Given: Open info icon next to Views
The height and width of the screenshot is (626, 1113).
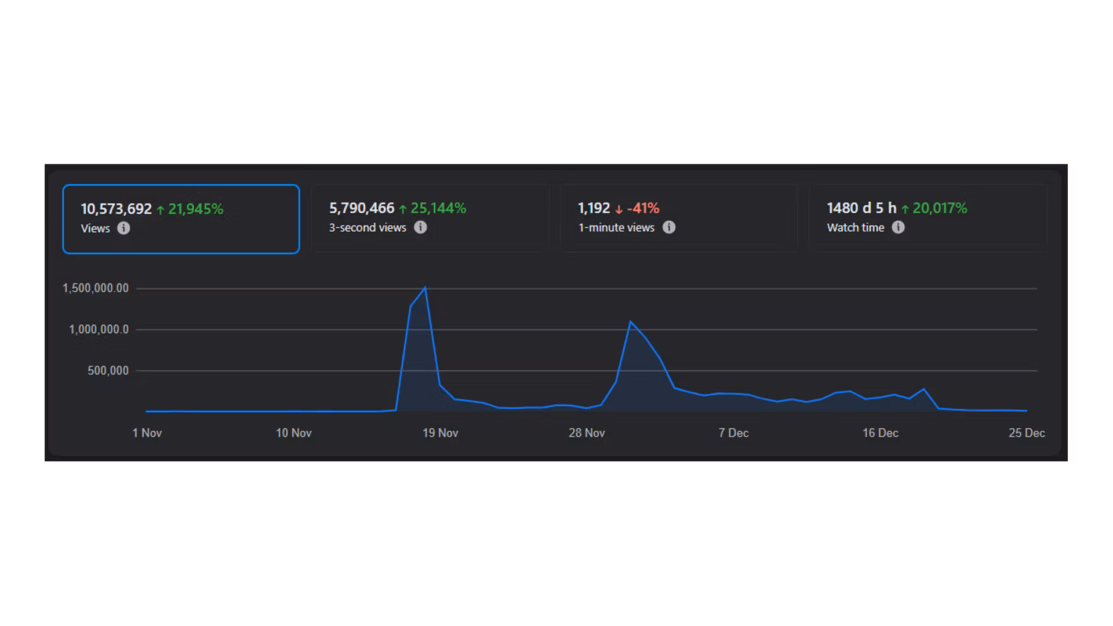Looking at the screenshot, I should click(123, 228).
